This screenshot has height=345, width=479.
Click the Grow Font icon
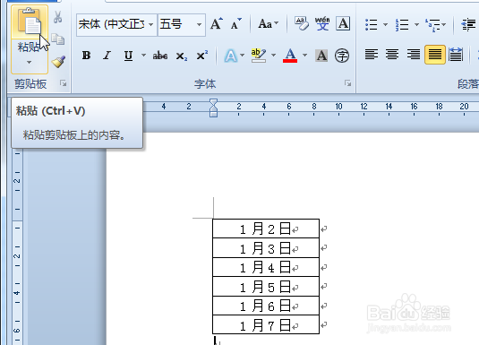(x=217, y=23)
